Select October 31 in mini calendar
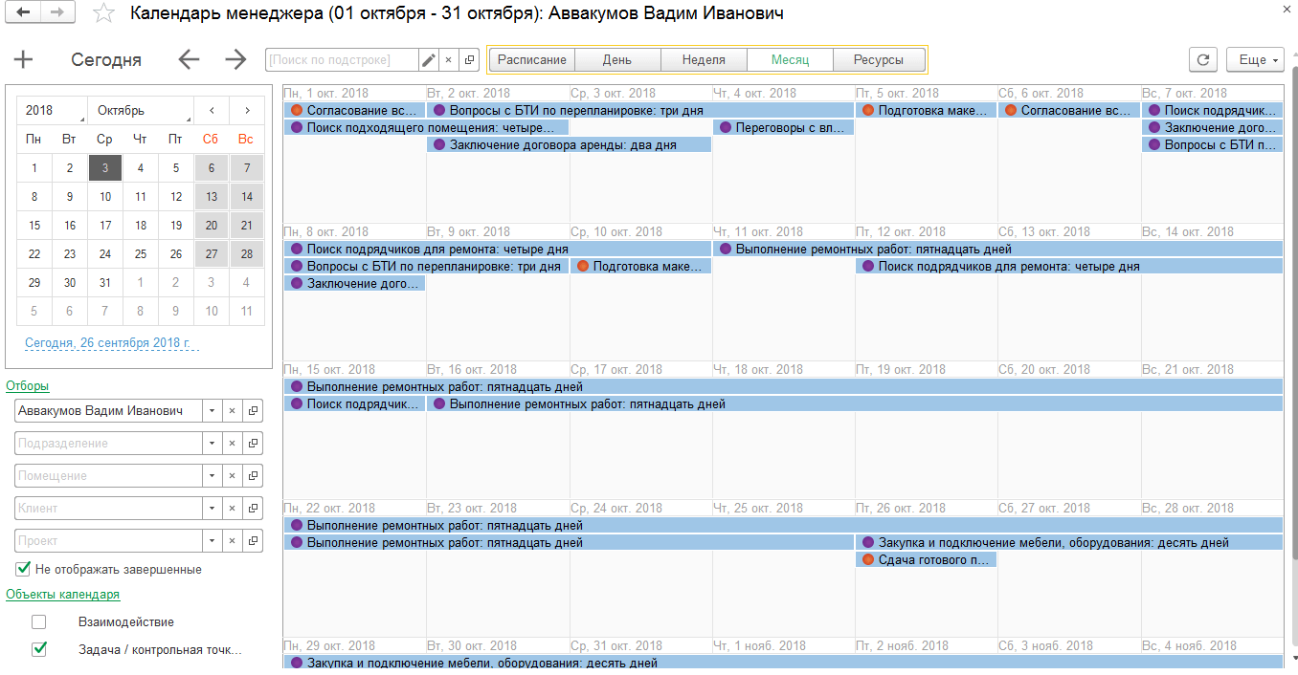1298x675 pixels. coord(105,283)
